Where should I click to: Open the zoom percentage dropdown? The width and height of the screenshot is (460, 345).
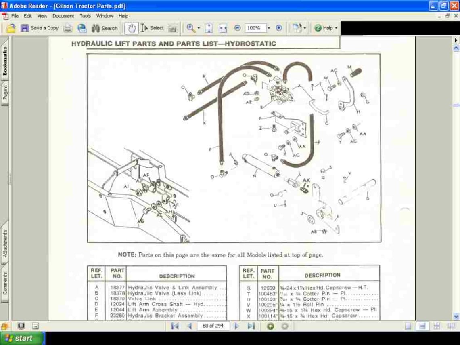[x=269, y=28]
